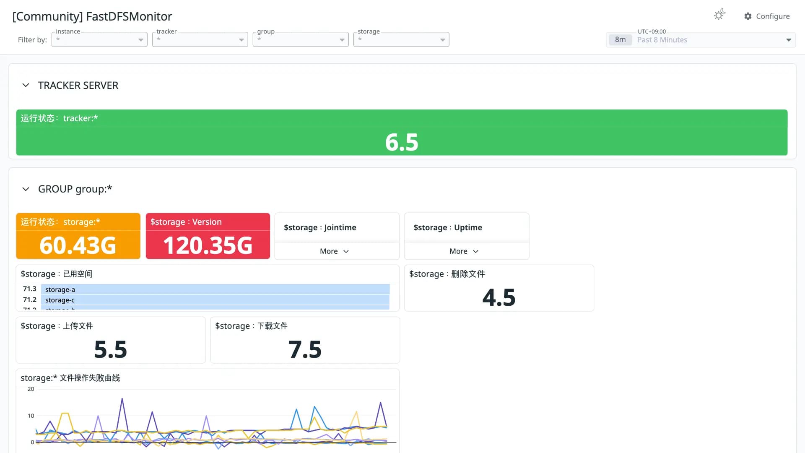This screenshot has width=805, height=453.
Task: Click the 7.5 downloaded files value
Action: 305,349
